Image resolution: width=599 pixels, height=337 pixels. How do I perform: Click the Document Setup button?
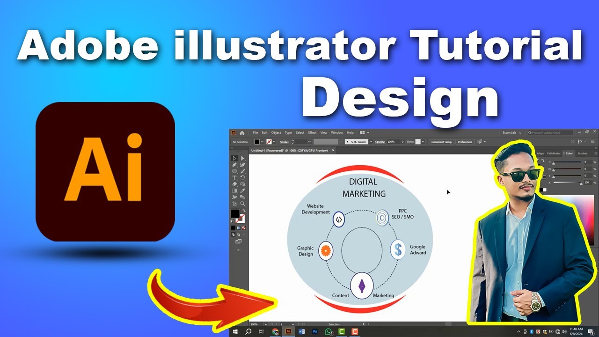click(441, 141)
